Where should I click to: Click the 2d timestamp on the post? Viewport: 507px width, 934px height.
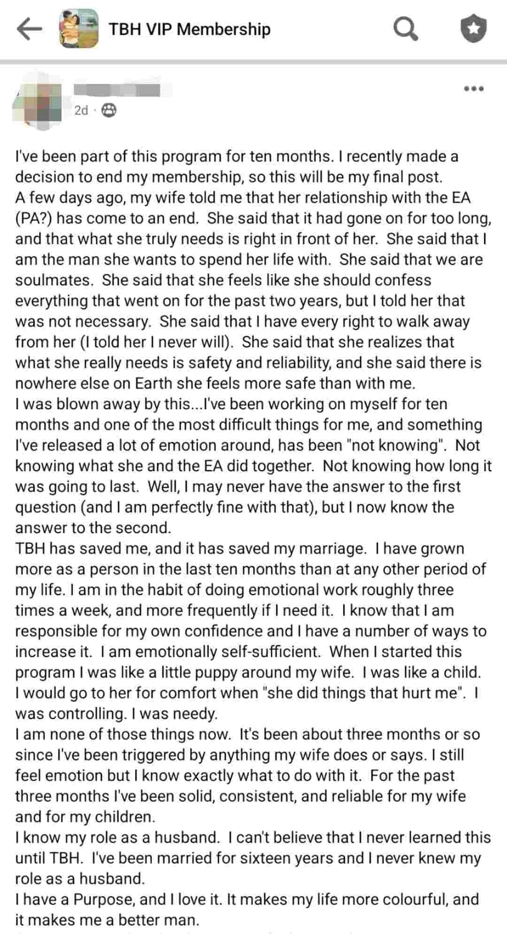click(80, 111)
